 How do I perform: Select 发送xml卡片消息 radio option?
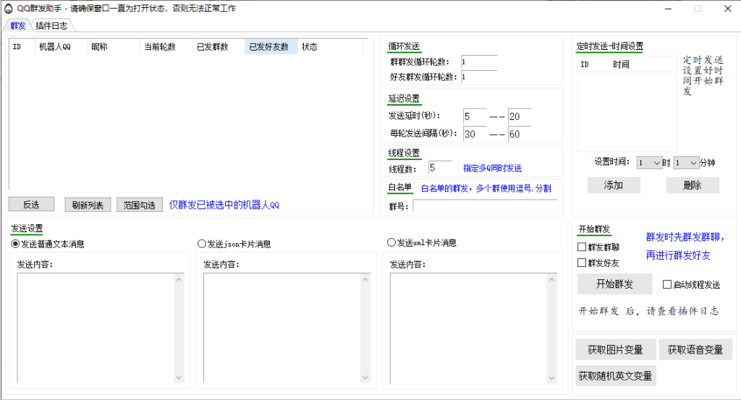(391, 243)
